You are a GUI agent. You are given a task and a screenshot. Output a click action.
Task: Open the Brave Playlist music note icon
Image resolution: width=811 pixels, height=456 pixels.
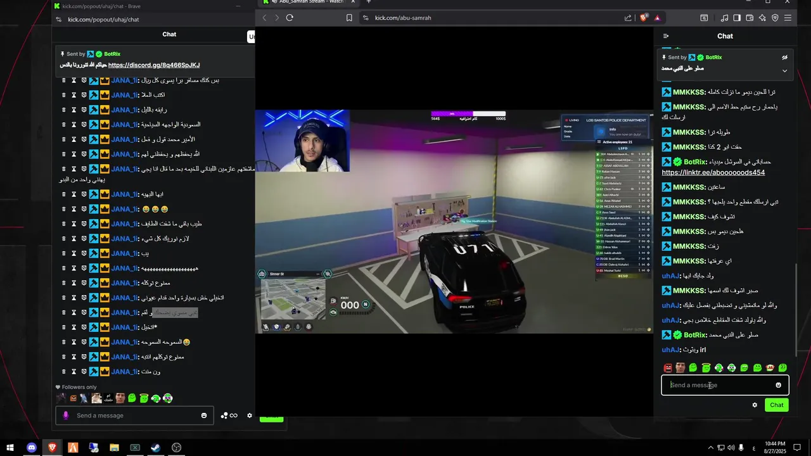pyautogui.click(x=725, y=18)
